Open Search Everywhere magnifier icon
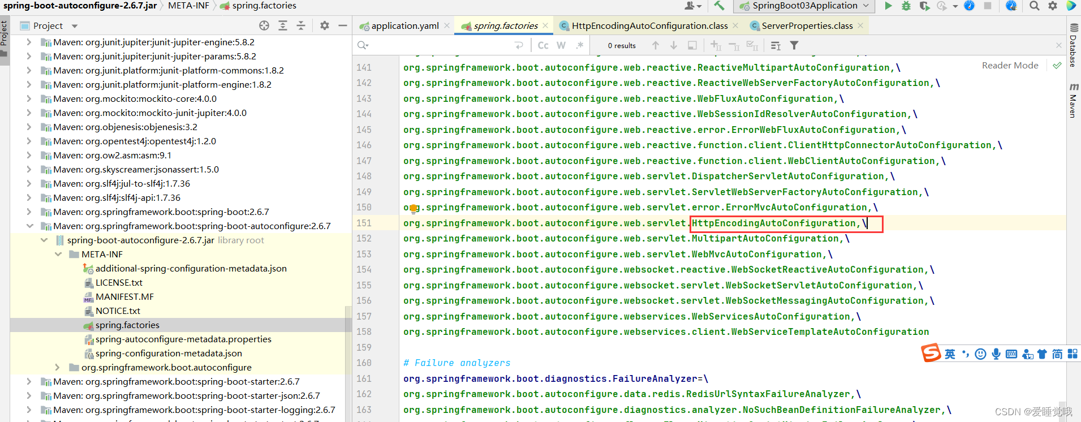Viewport: 1081px width, 422px height. tap(1035, 6)
